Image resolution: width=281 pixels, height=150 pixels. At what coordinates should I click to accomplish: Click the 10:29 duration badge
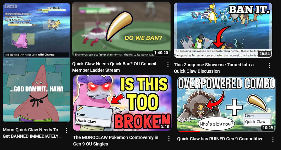pos(268,128)
